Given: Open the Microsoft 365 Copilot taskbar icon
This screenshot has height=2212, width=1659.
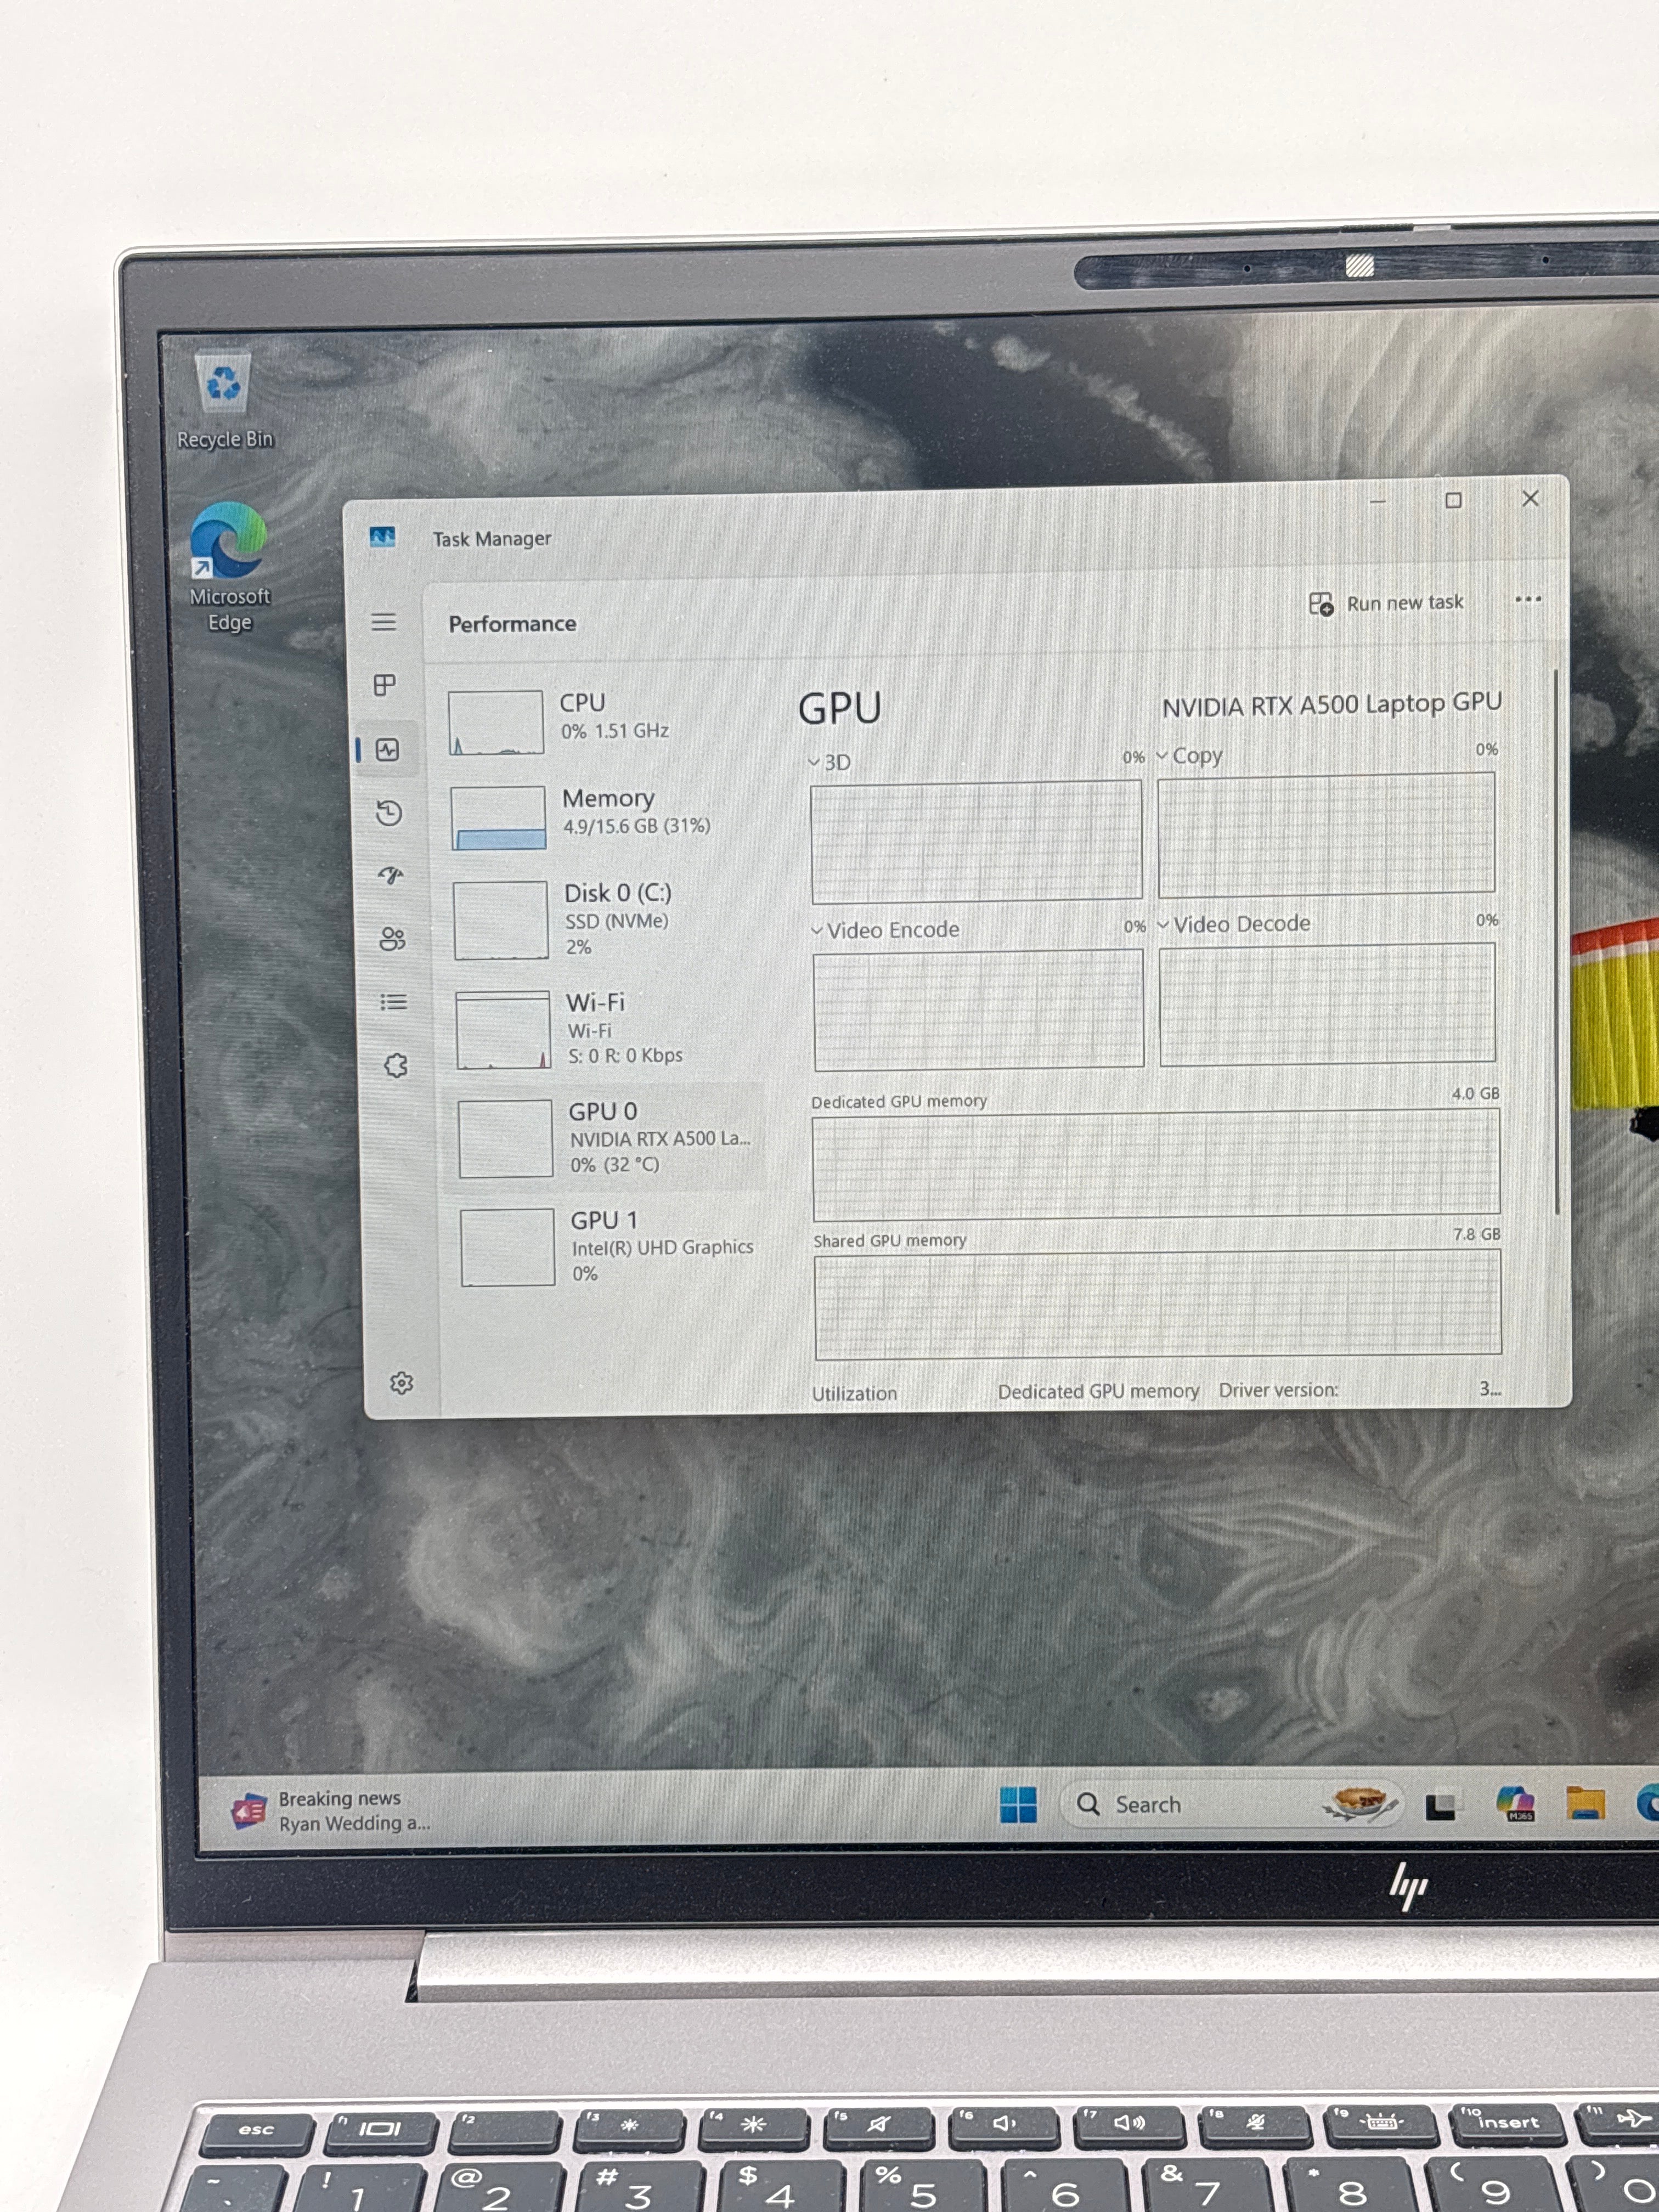Looking at the screenshot, I should 1516,1803.
